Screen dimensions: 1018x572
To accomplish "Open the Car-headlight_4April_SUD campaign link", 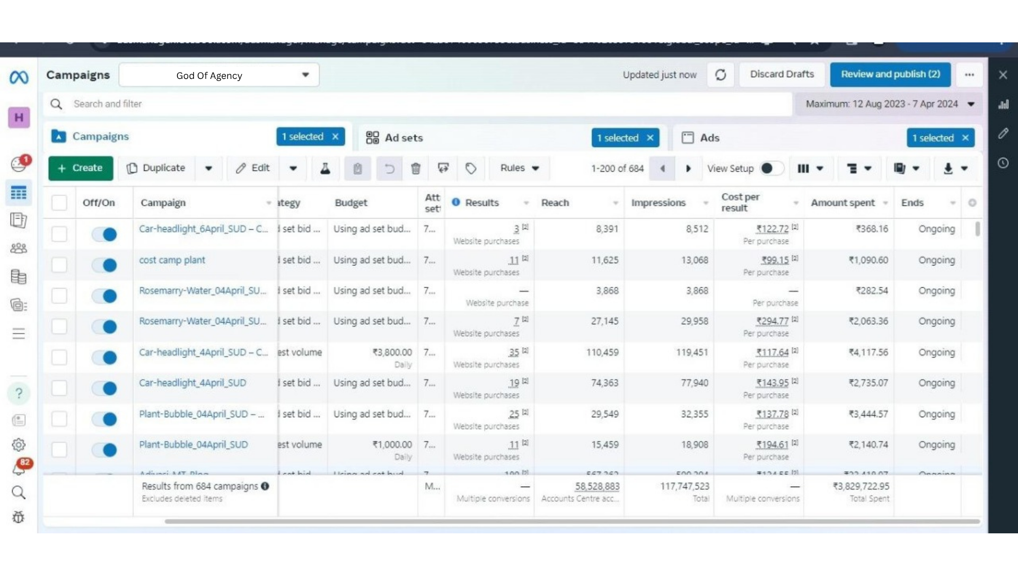I will [192, 383].
